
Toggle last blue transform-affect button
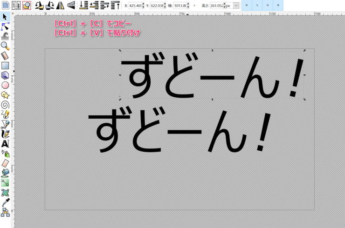pos(278,6)
